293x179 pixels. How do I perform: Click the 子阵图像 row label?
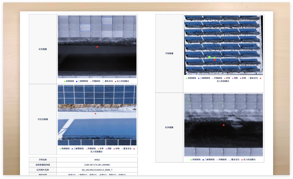coord(169,54)
